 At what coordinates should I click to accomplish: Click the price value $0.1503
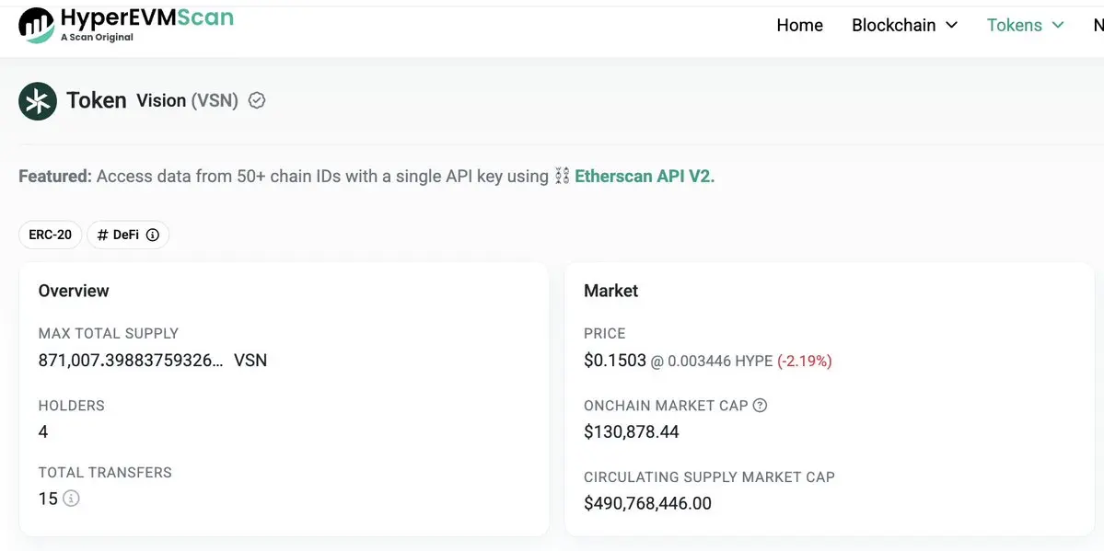pyautogui.click(x=615, y=361)
